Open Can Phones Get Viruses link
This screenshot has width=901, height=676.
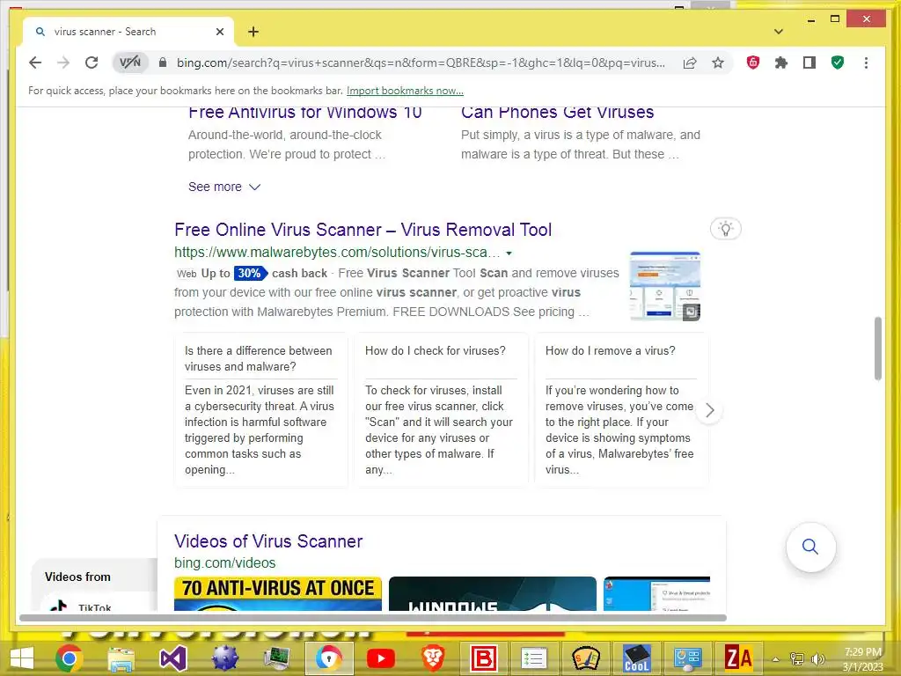tap(557, 112)
